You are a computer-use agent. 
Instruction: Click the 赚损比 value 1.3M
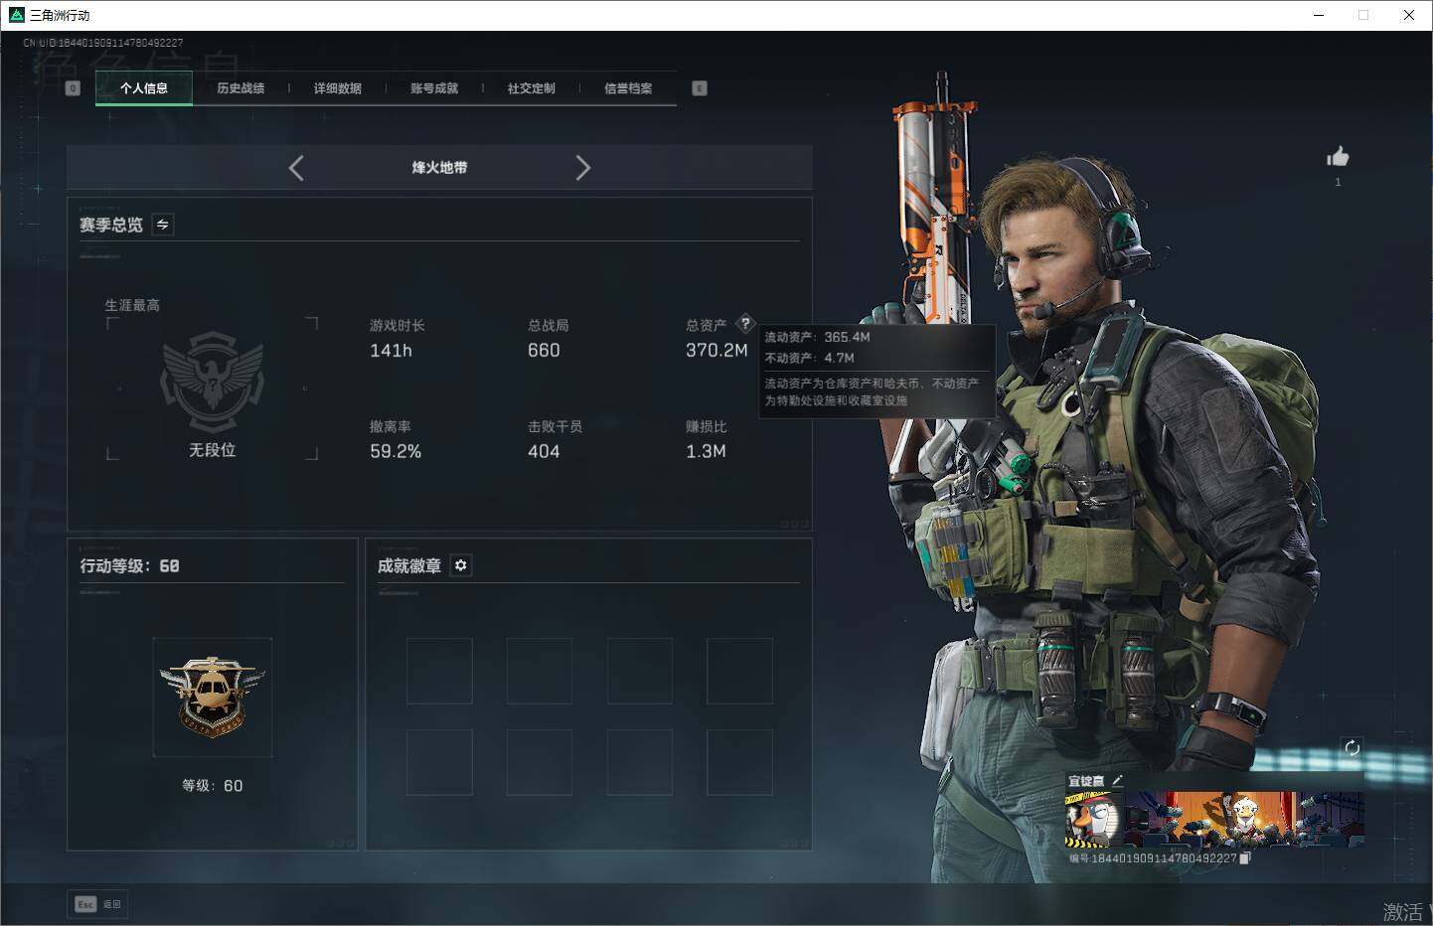point(706,452)
